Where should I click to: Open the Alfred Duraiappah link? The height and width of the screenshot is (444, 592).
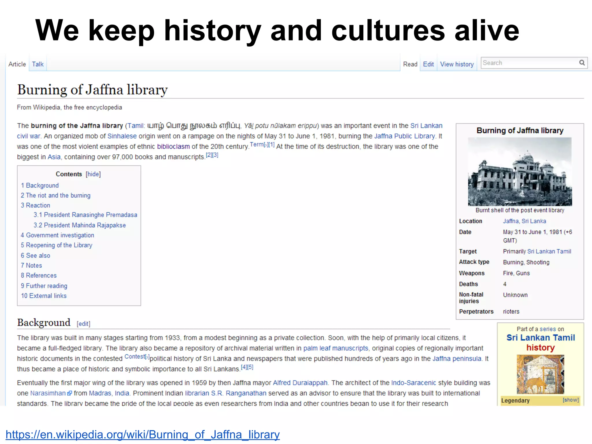(300, 383)
